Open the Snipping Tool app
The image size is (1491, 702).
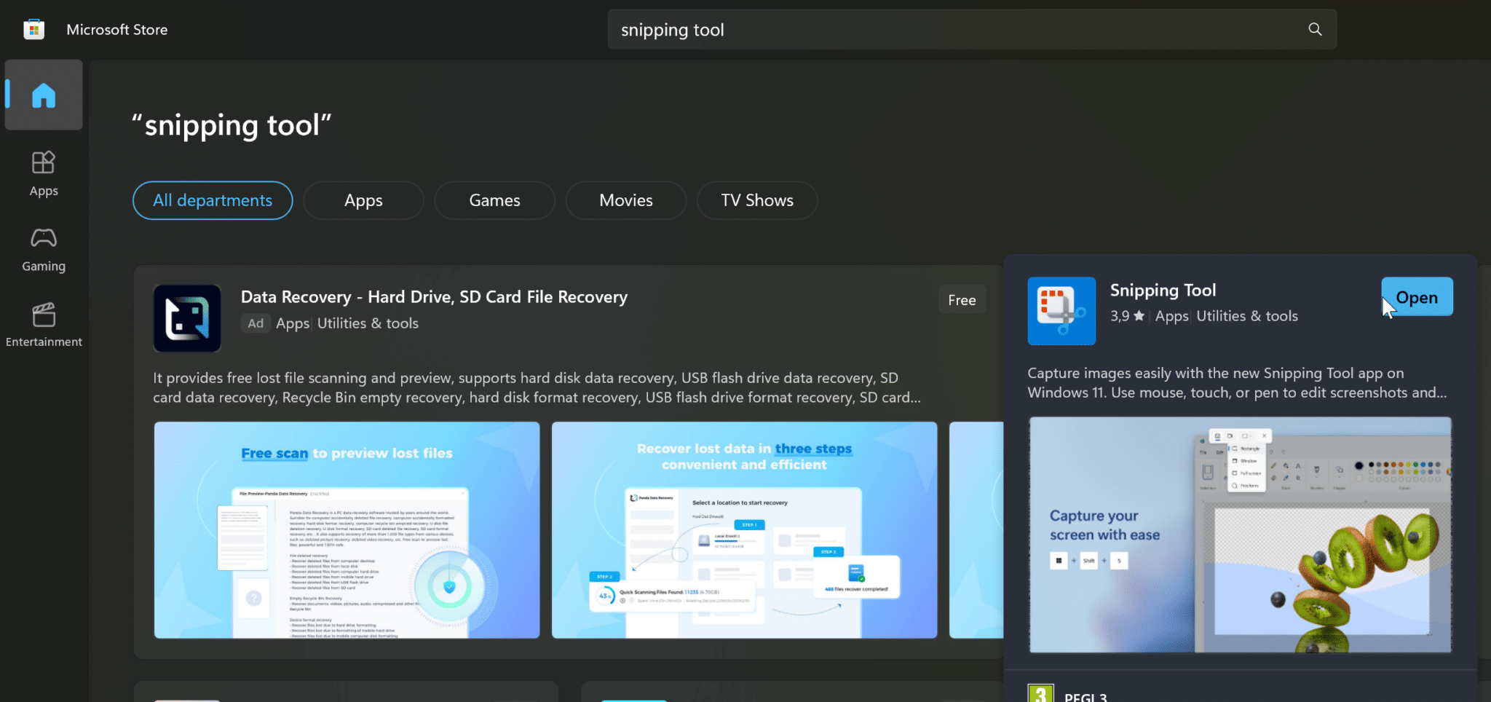(1416, 296)
